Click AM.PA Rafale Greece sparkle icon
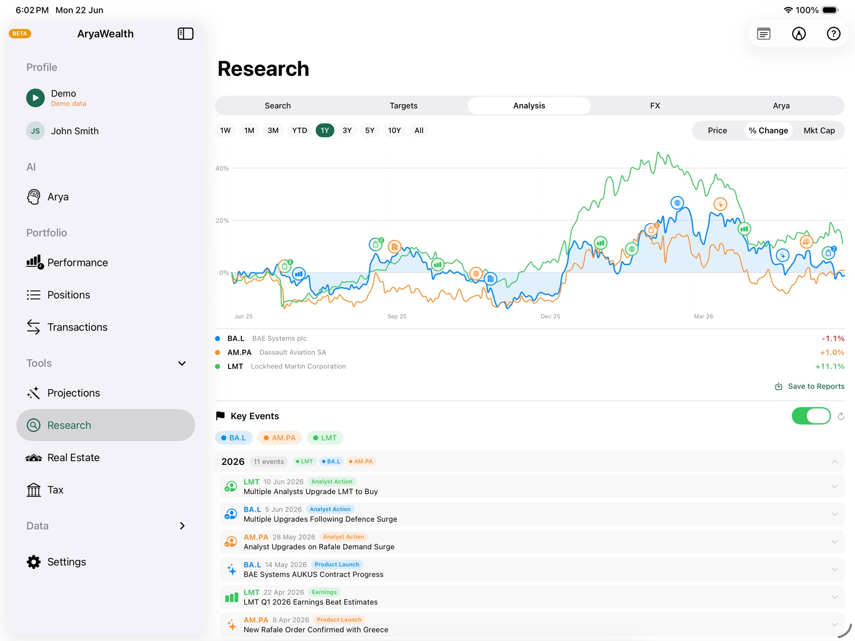The width and height of the screenshot is (855, 641). (x=231, y=625)
